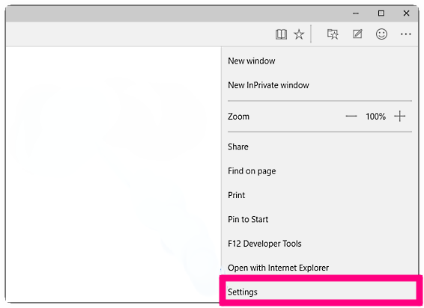Maximize the browser window
Viewport: 424px width, 308px height.
tap(381, 13)
